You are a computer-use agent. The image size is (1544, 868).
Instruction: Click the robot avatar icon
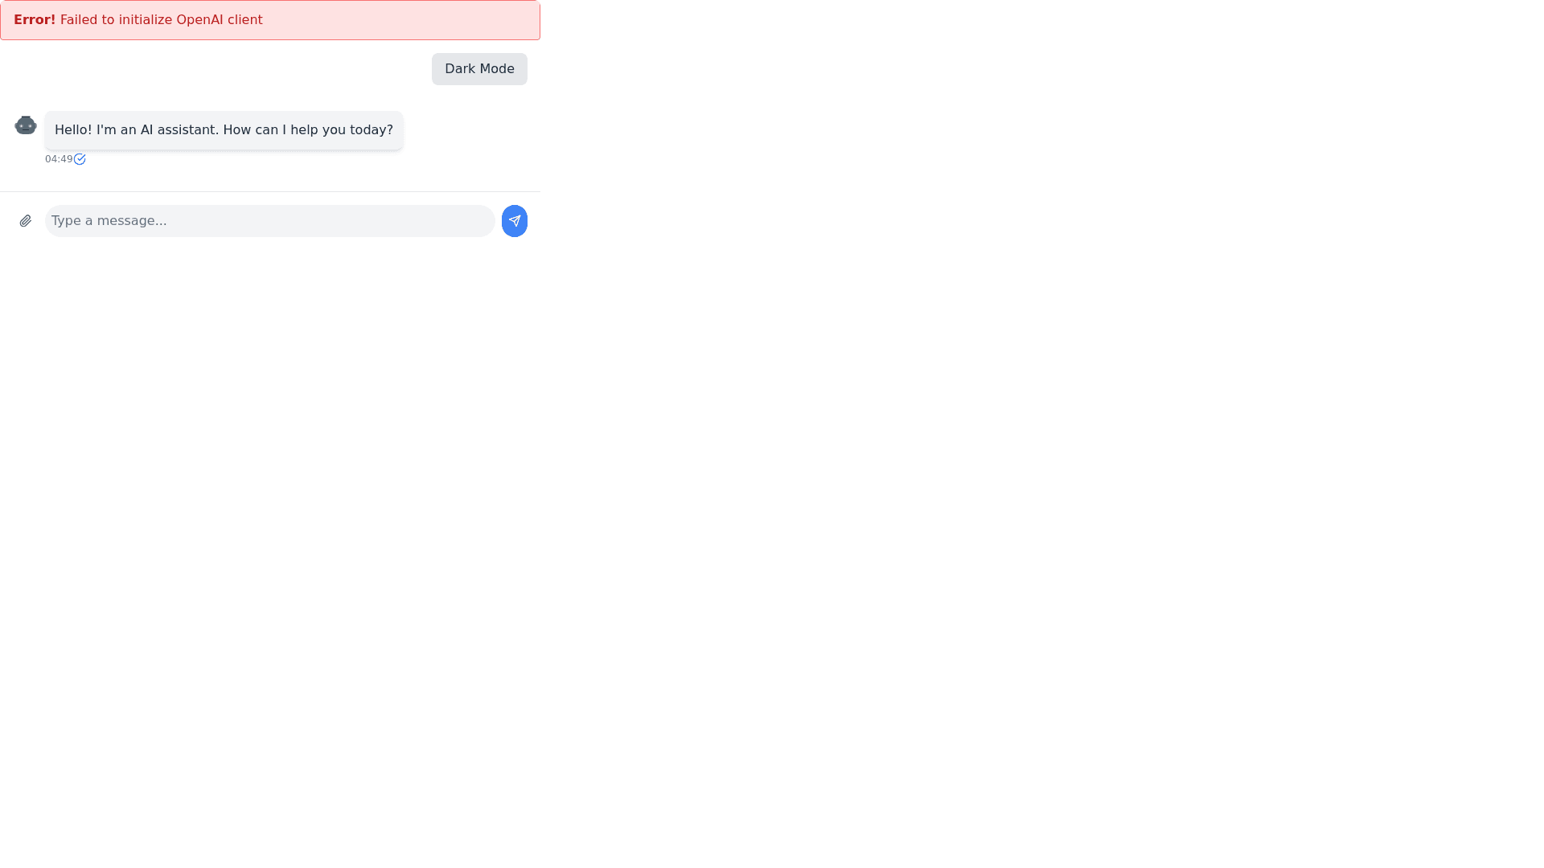(x=26, y=125)
